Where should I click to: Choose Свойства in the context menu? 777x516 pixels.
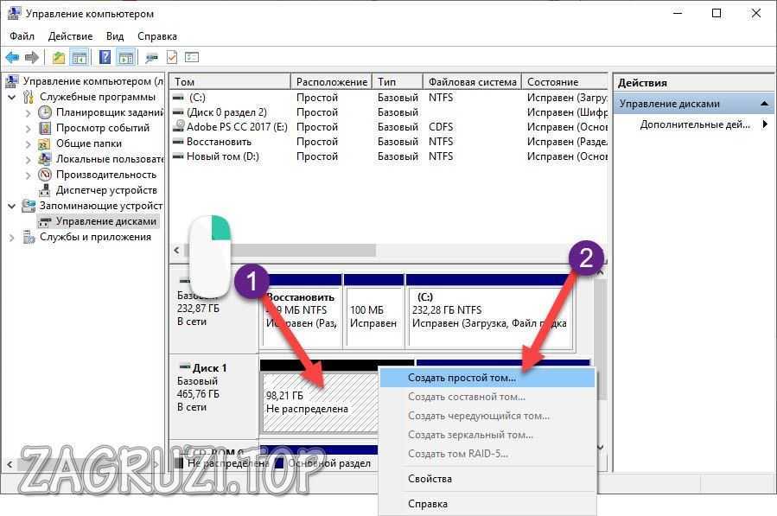pyautogui.click(x=487, y=479)
